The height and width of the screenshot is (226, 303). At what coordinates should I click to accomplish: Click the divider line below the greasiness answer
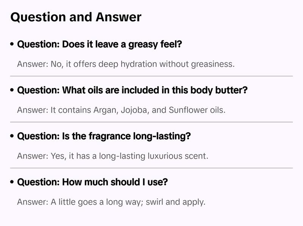pos(151,76)
